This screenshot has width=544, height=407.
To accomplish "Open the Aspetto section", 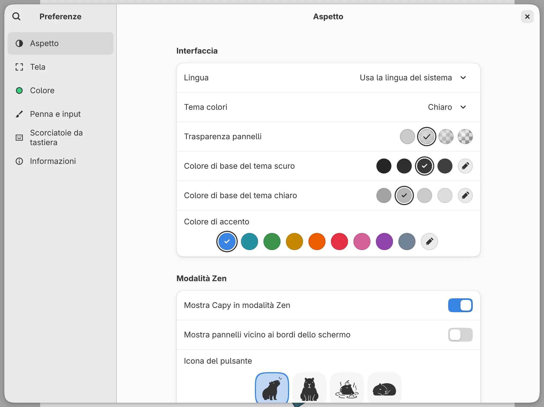I will (x=61, y=43).
